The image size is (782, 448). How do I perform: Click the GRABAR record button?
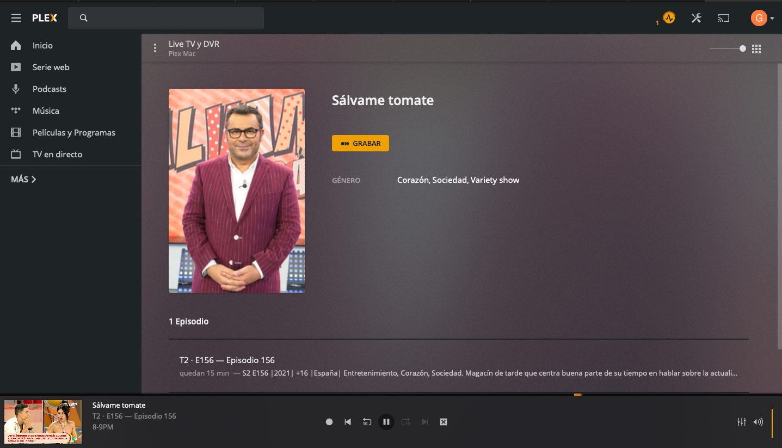pyautogui.click(x=360, y=143)
